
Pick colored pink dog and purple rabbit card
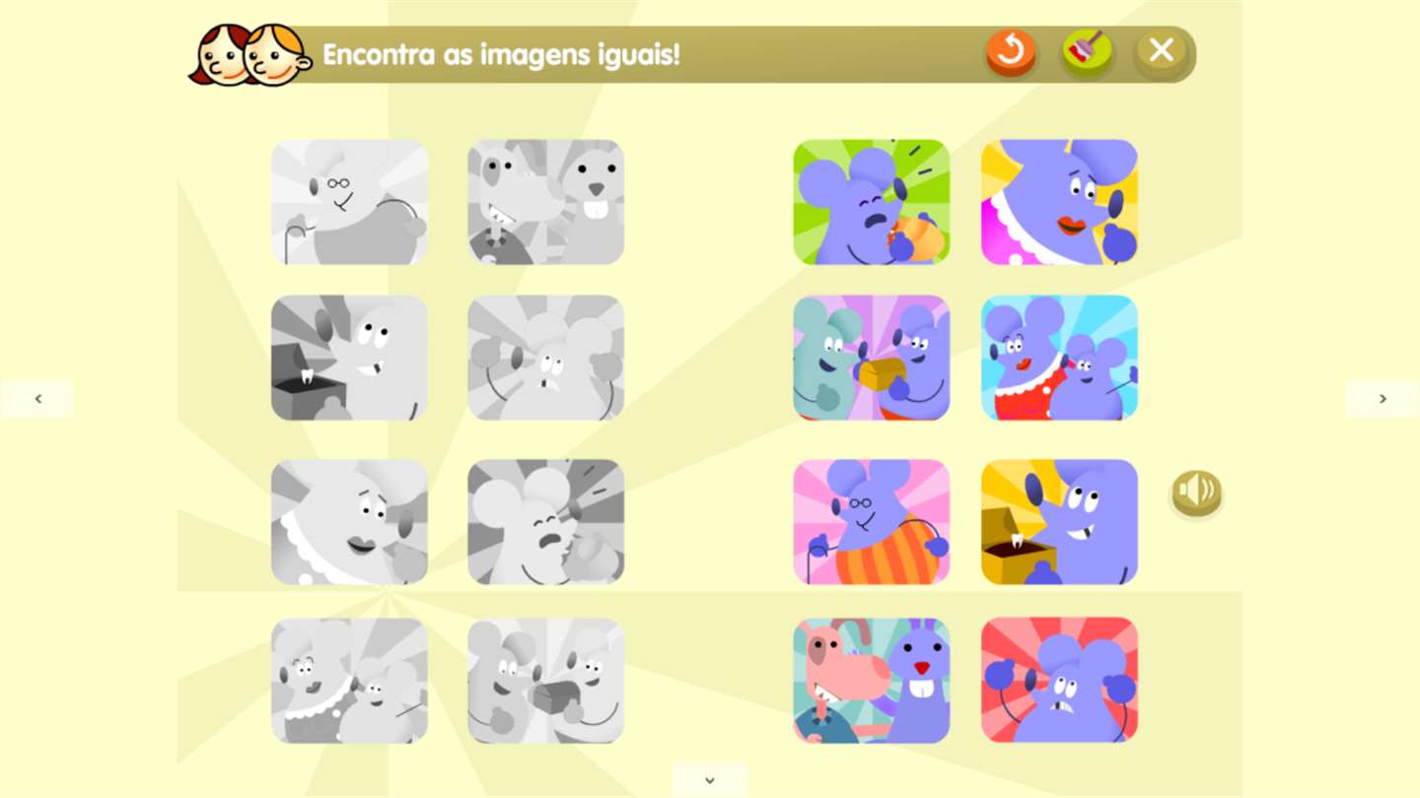[x=872, y=680]
